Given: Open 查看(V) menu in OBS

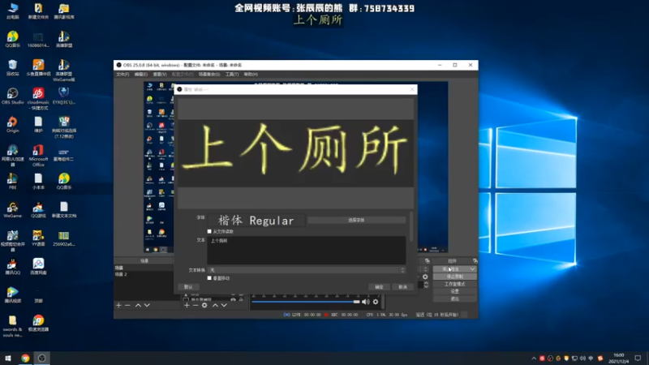Looking at the screenshot, I should click(x=159, y=75).
